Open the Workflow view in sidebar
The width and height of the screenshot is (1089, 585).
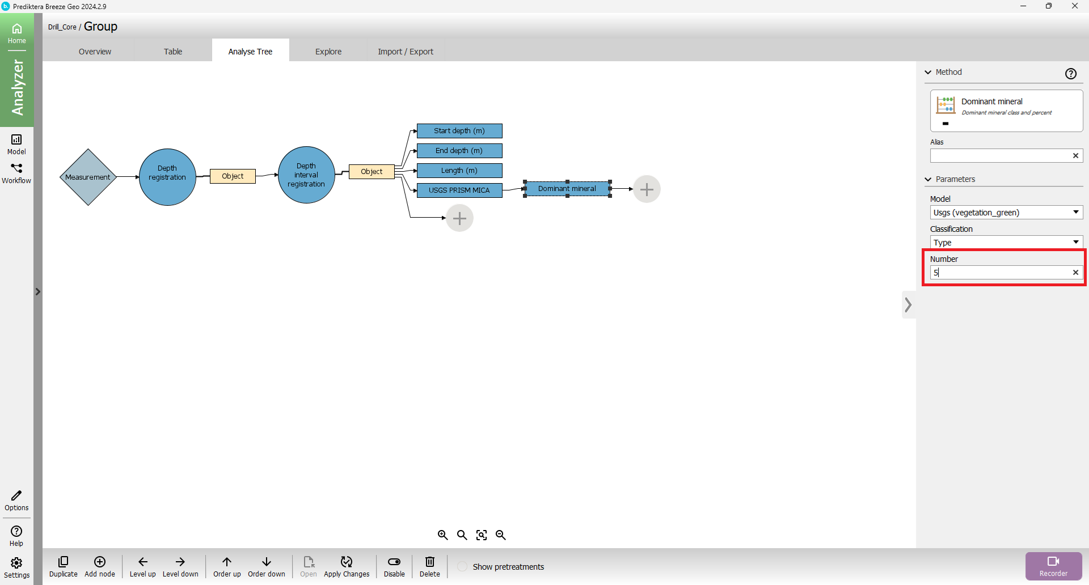16,173
